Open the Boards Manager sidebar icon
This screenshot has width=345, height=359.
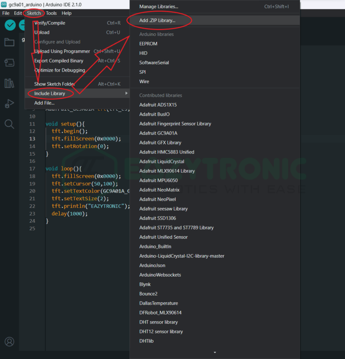[9, 63]
